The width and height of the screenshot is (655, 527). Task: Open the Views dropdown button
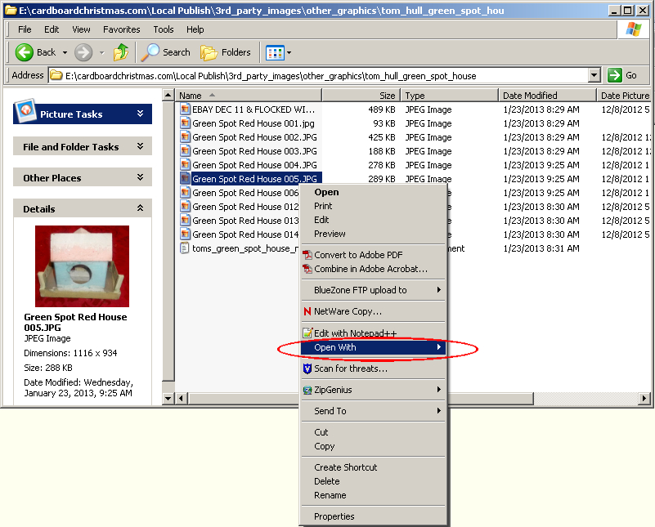pyautogui.click(x=279, y=52)
